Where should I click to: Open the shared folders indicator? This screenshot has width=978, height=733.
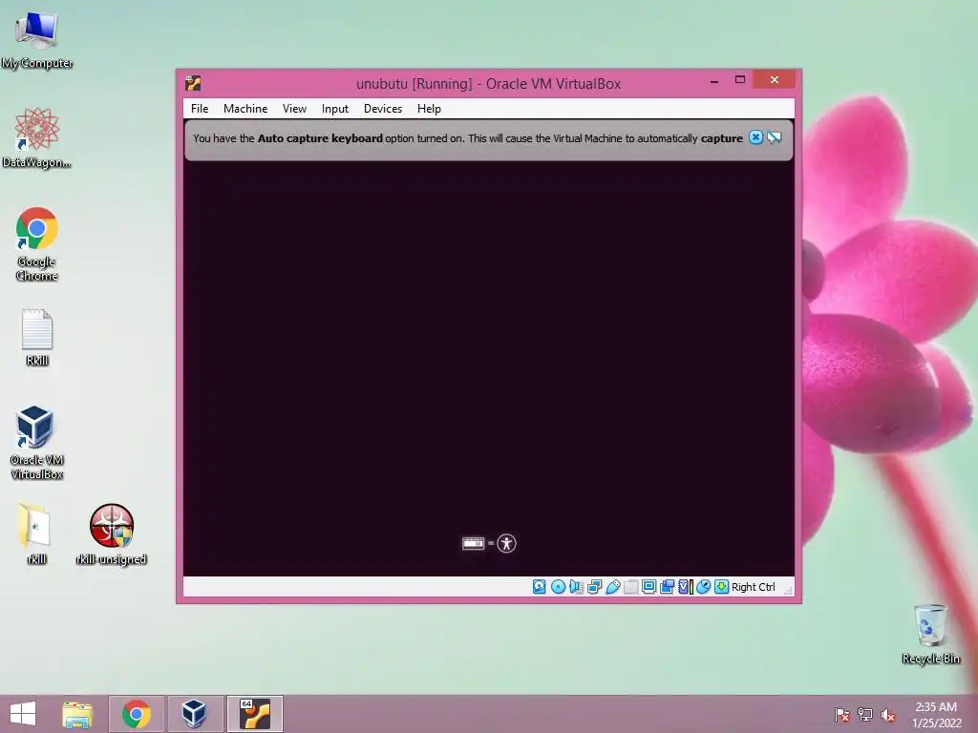pos(630,587)
